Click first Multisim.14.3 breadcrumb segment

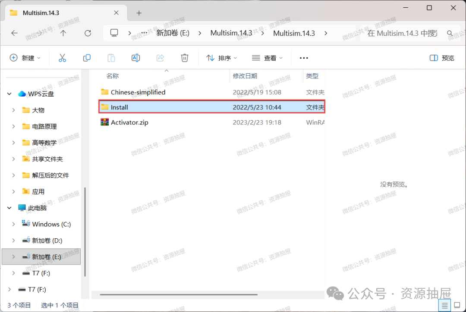(231, 33)
